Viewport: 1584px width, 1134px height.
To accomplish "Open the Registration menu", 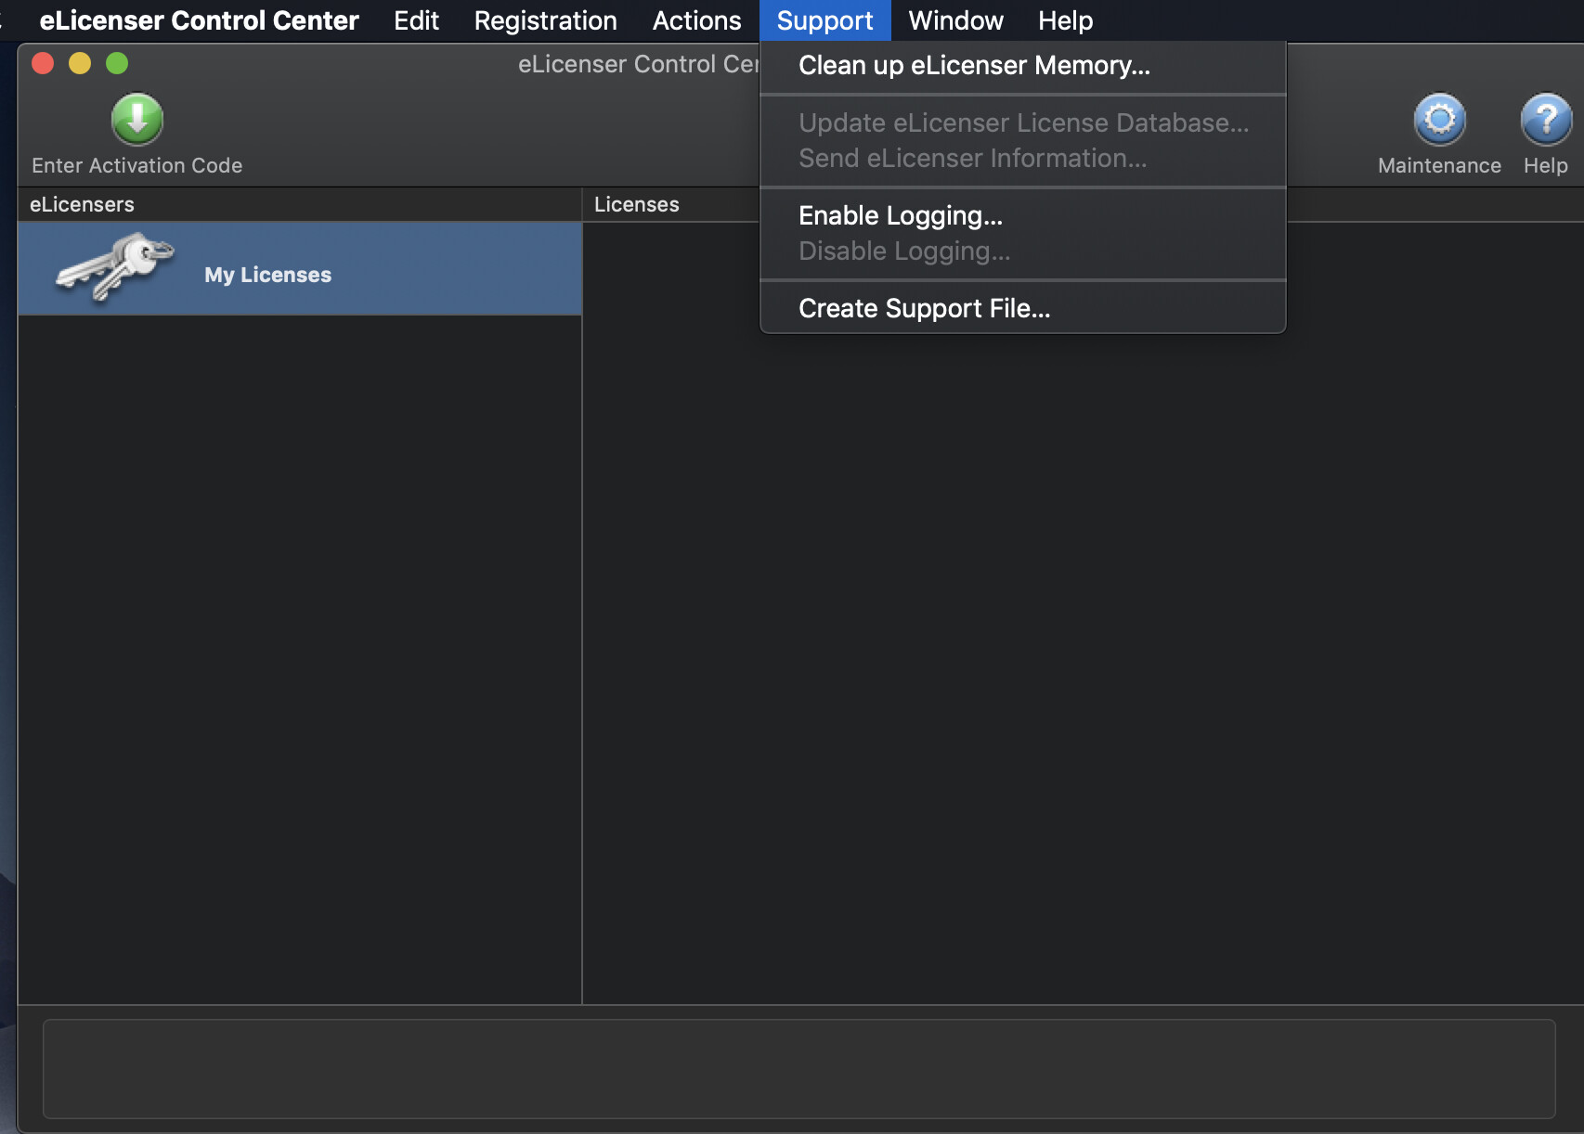I will tap(545, 19).
